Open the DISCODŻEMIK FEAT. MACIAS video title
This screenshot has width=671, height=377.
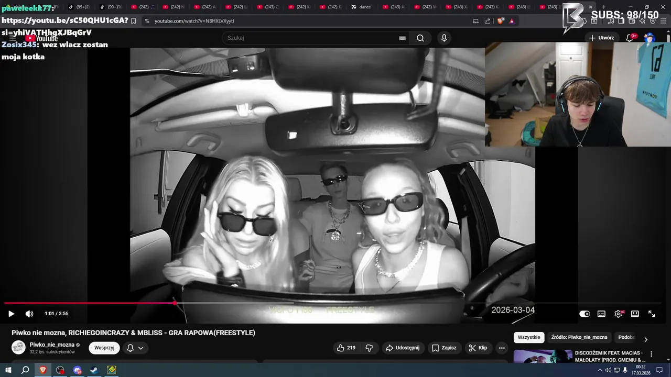coord(610,357)
